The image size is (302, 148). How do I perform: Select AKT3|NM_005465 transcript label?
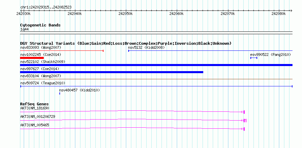click(35, 125)
